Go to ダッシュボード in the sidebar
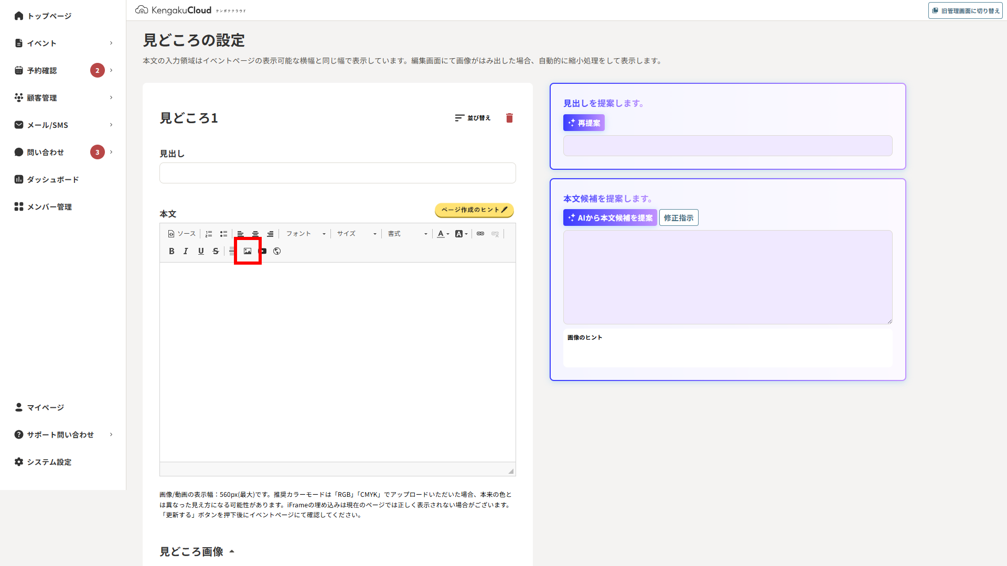Image resolution: width=1007 pixels, height=566 pixels. click(52, 179)
